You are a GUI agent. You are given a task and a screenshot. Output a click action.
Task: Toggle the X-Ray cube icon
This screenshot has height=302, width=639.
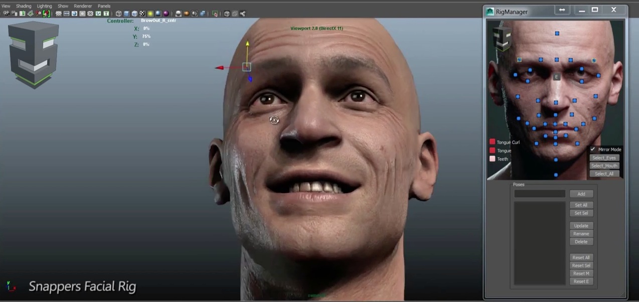coord(227,14)
